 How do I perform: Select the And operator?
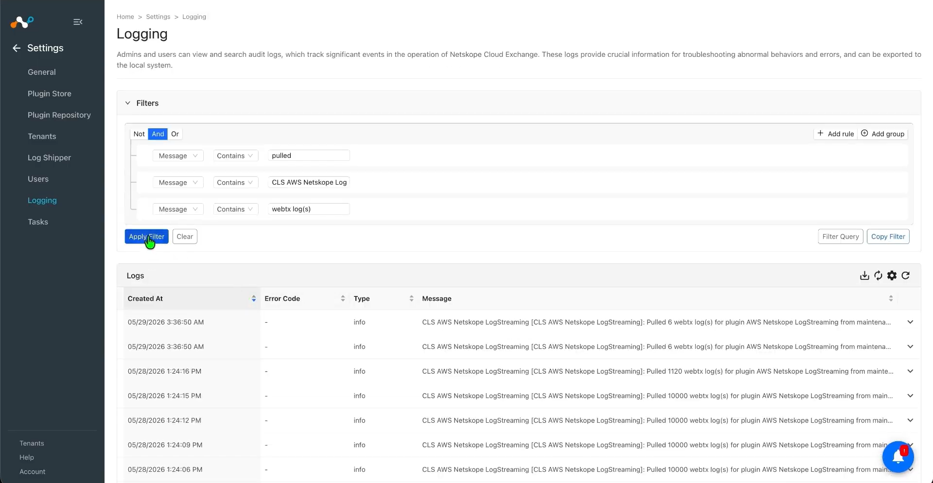click(158, 134)
